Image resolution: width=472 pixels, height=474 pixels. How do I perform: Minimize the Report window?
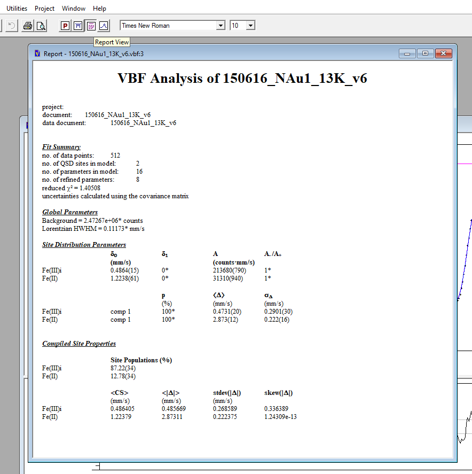[x=407, y=53]
